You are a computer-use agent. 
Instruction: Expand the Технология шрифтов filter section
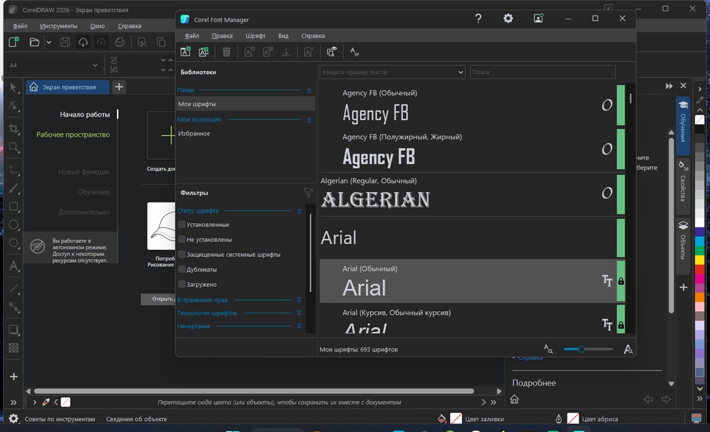299,313
